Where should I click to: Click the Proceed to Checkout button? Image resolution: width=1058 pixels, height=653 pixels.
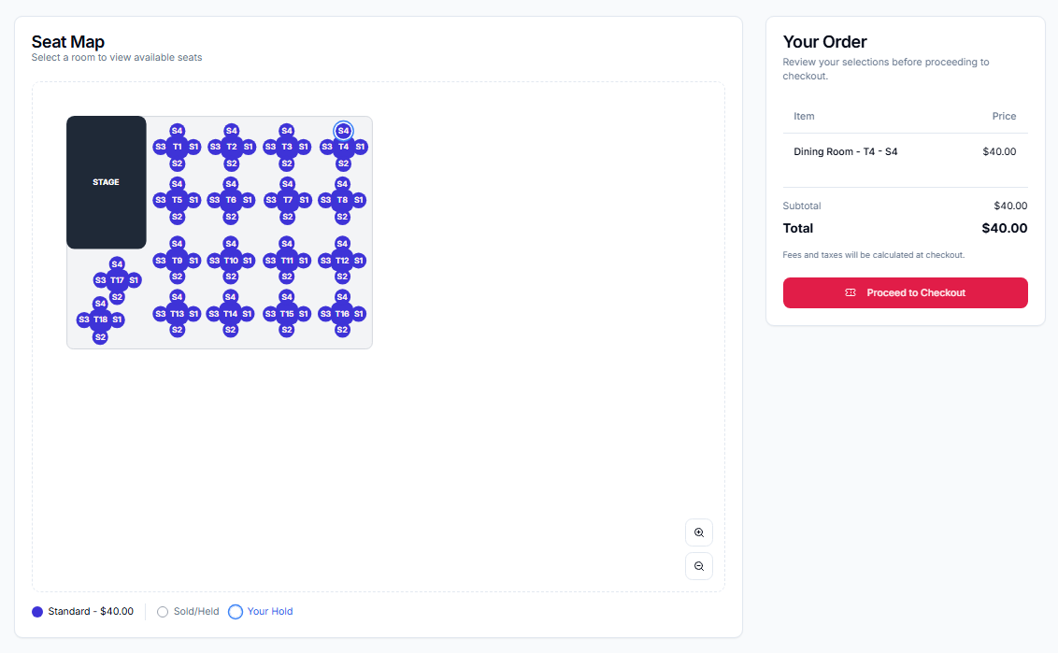[x=905, y=292]
